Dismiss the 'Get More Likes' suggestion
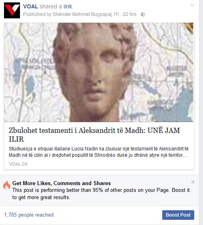 pyautogui.click(x=193, y=182)
